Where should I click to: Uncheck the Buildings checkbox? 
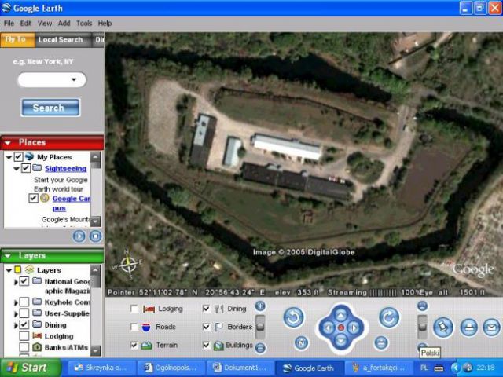pos(206,345)
